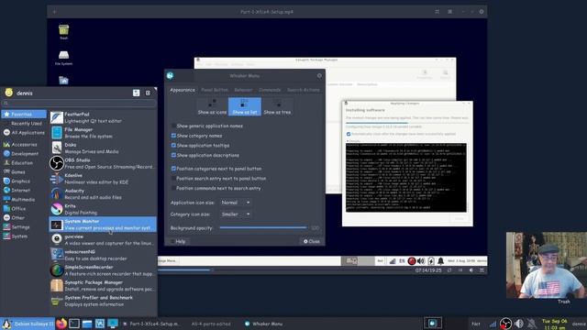Choose Show as tree view option
The width and height of the screenshot is (587, 330).
pos(277,106)
